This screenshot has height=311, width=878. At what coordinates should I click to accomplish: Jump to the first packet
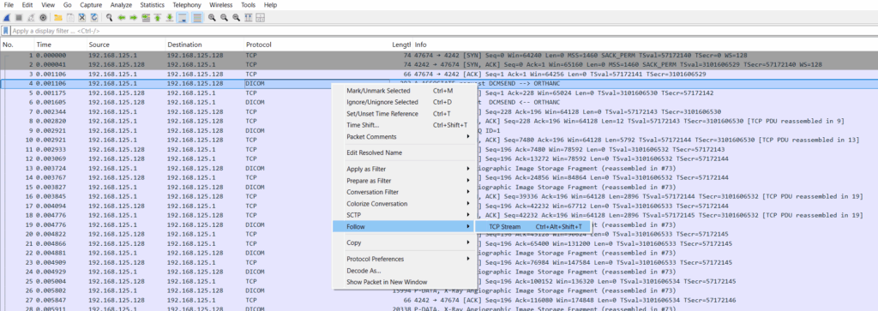(158, 18)
